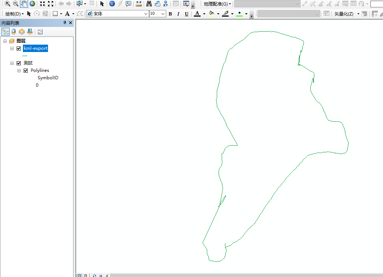Switch to Layout View button at bottom

click(85, 276)
